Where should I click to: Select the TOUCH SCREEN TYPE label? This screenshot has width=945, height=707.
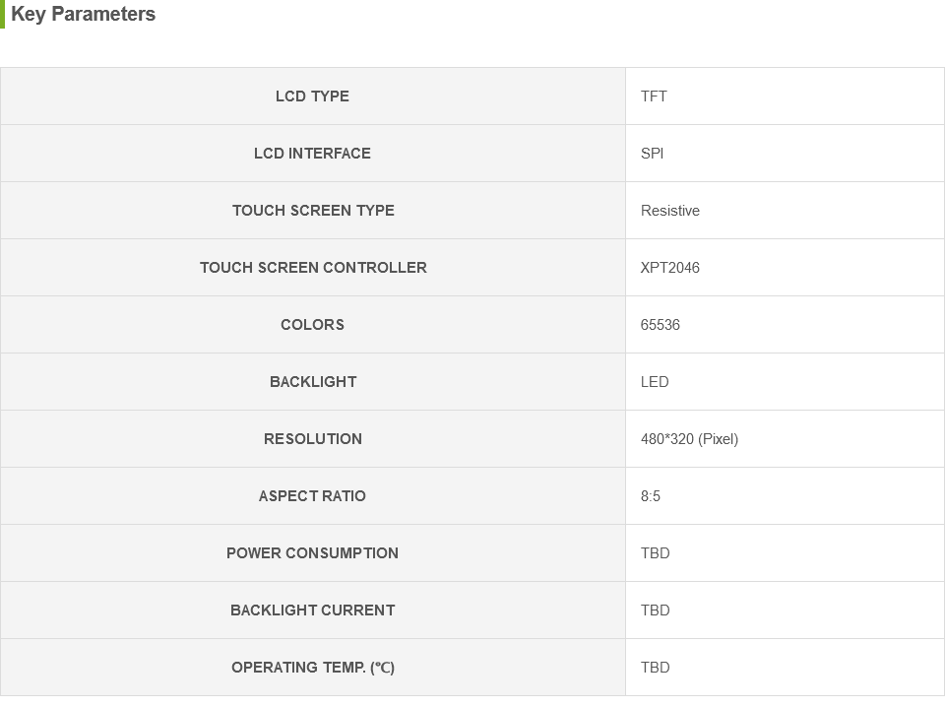313,211
